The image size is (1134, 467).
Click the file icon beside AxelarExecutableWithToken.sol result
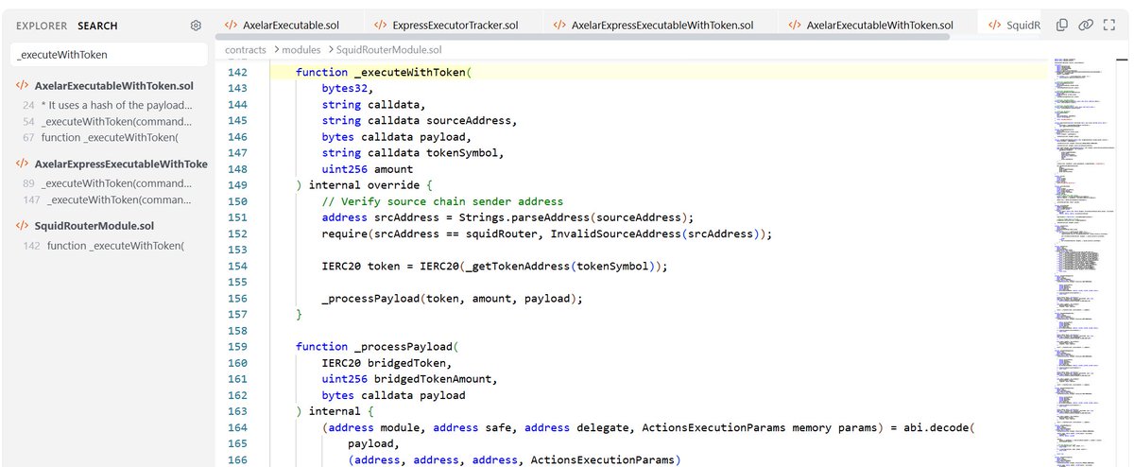(x=22, y=86)
